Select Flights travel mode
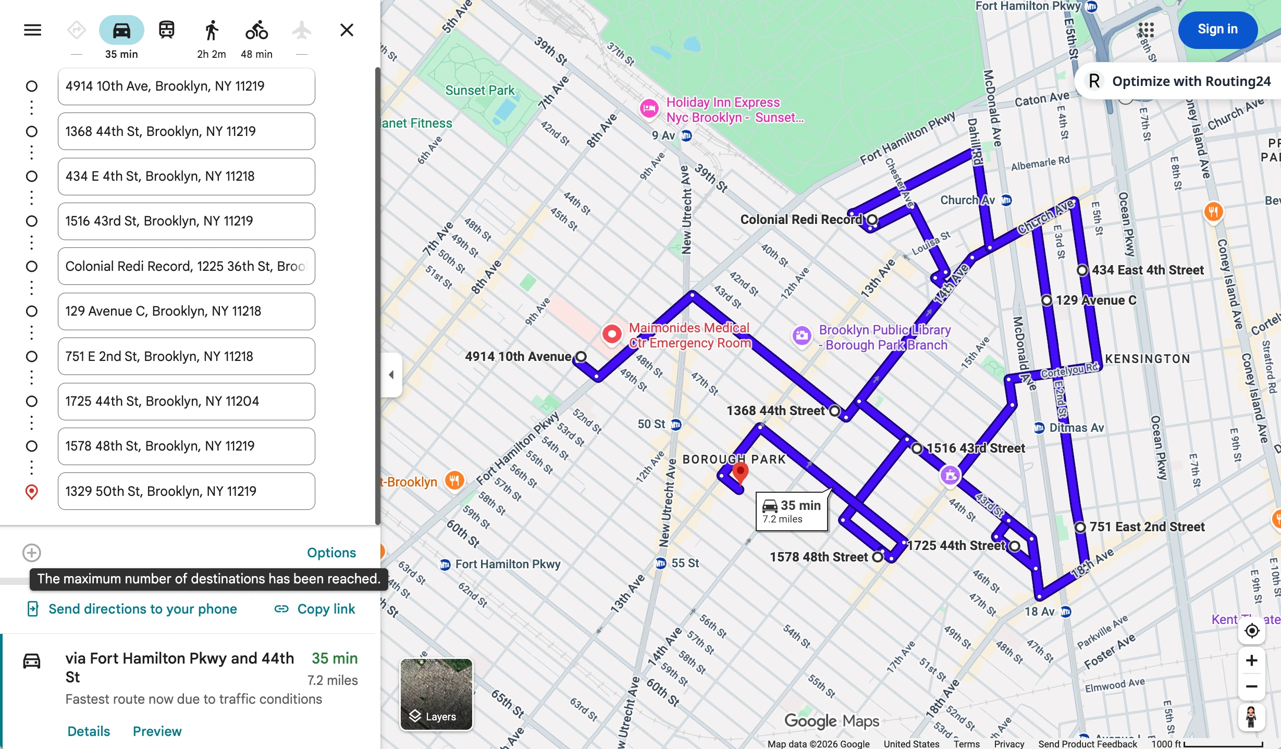Image resolution: width=1281 pixels, height=749 pixels. tap(302, 30)
